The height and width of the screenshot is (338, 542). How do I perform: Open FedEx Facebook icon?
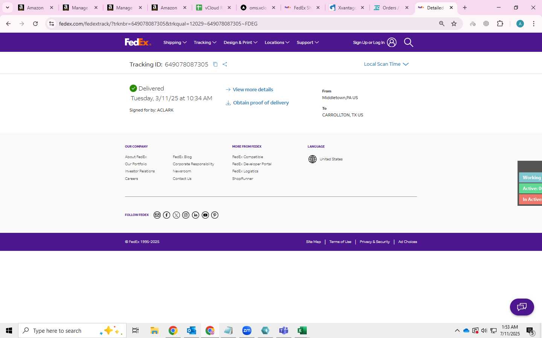click(x=167, y=215)
